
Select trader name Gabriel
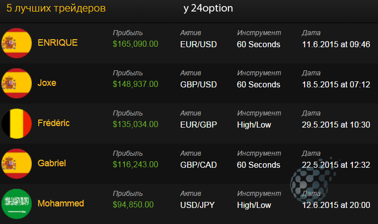(51, 163)
